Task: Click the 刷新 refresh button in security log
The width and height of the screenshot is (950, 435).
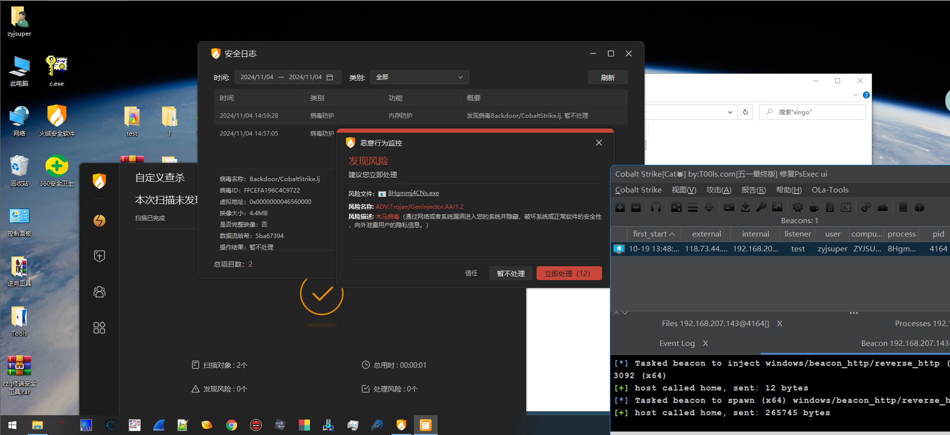Action: point(607,78)
